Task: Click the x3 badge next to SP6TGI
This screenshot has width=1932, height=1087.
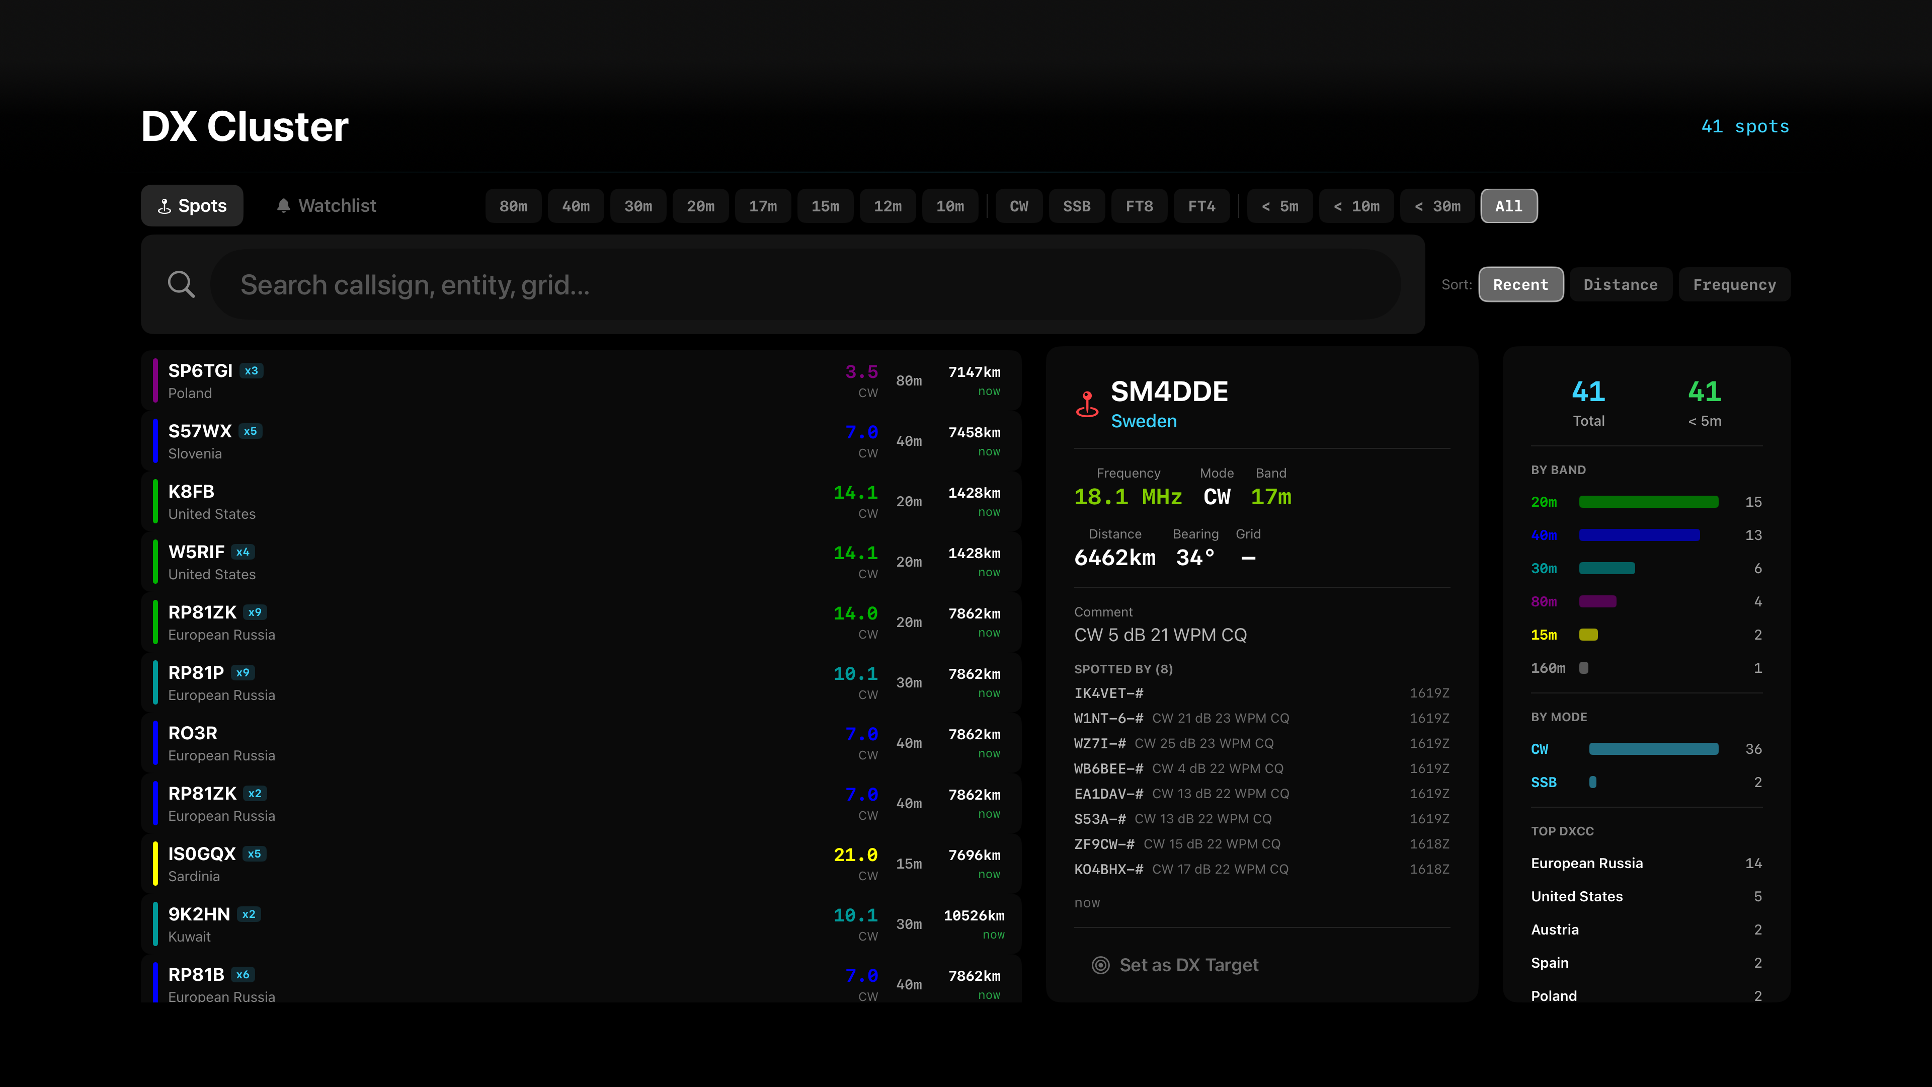Action: point(251,370)
